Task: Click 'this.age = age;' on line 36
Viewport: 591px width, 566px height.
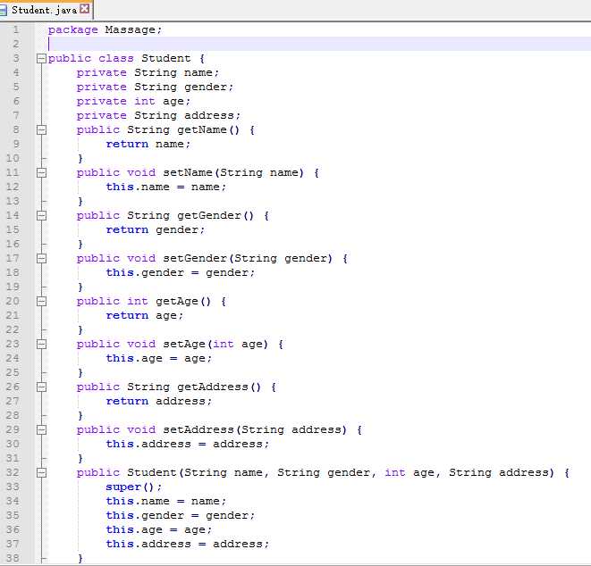Action: click(x=158, y=530)
